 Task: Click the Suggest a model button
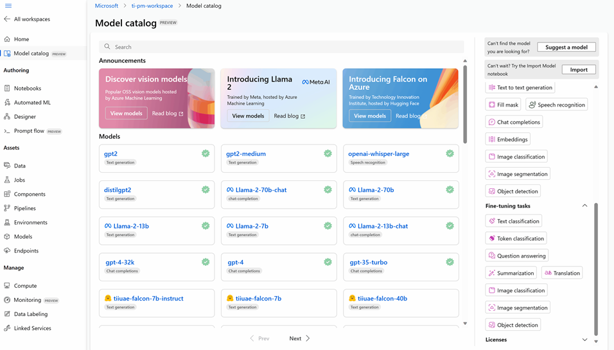tap(566, 47)
